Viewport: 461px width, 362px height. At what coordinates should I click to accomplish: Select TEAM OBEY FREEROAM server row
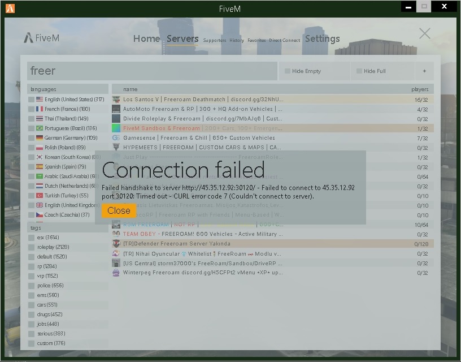272,234
